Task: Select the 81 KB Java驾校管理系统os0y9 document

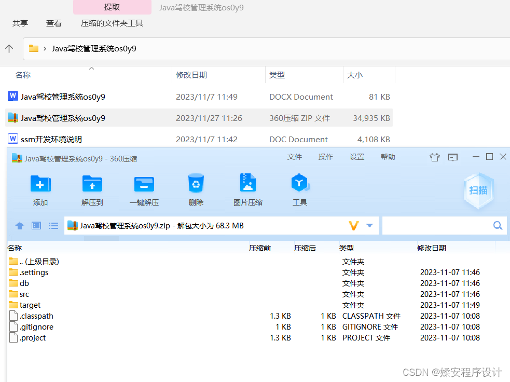Action: pyautogui.click(x=63, y=97)
